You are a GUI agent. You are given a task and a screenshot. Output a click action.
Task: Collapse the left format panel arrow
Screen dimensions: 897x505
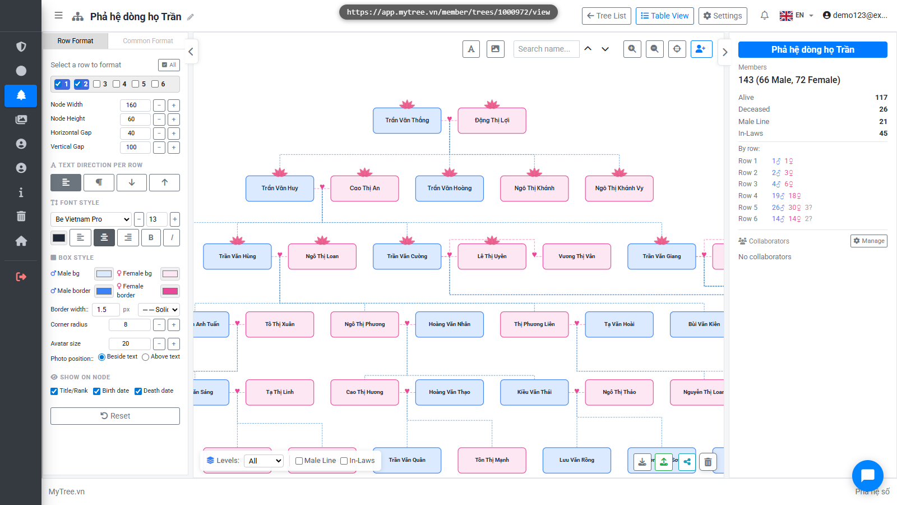[x=191, y=52]
